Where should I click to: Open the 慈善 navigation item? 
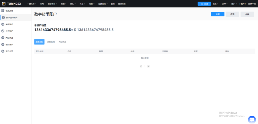(x=113, y=4)
